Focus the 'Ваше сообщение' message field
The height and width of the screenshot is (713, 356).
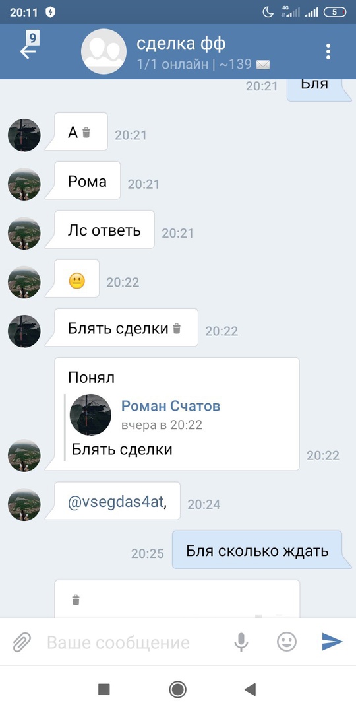[118, 642]
